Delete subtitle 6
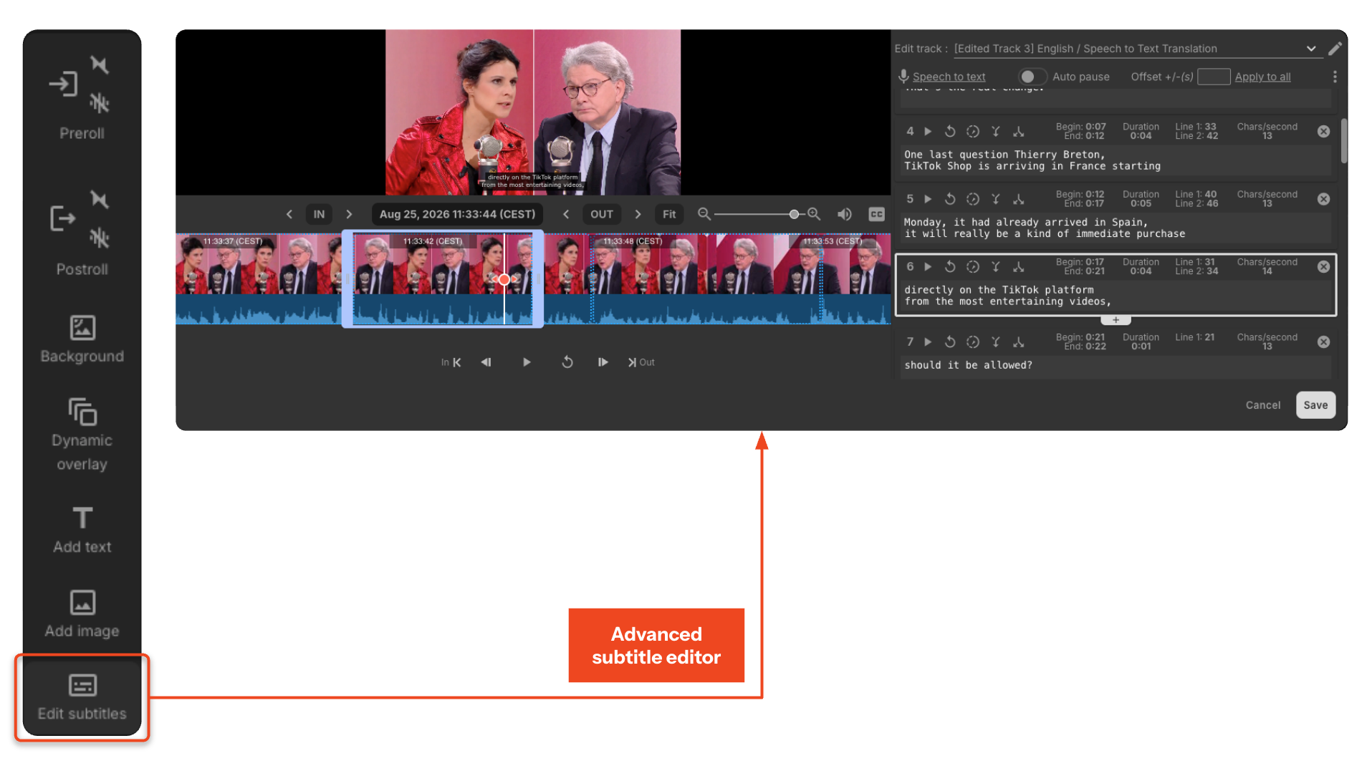This screenshot has height=766, width=1367. point(1323,267)
